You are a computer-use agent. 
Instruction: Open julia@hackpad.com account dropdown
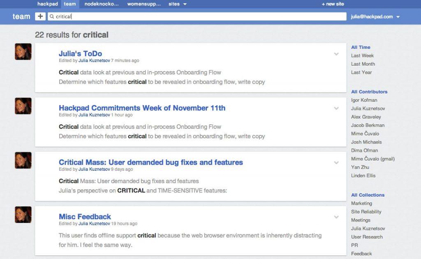[x=375, y=17]
